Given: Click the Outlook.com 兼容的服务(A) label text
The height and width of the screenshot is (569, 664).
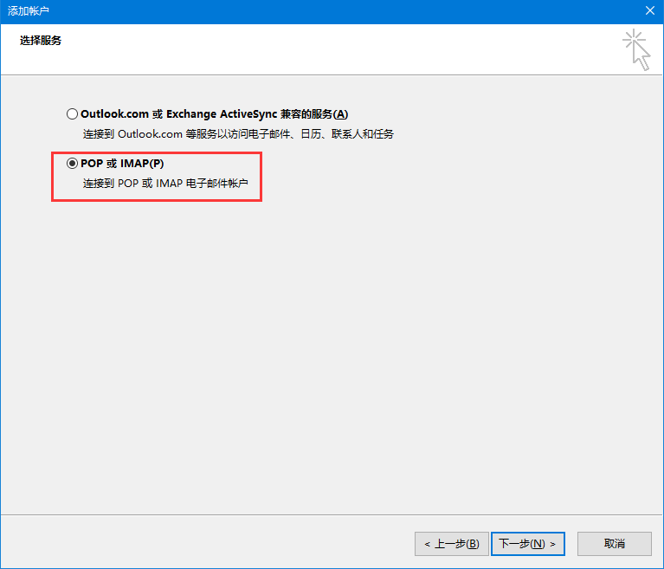Looking at the screenshot, I should click(214, 114).
